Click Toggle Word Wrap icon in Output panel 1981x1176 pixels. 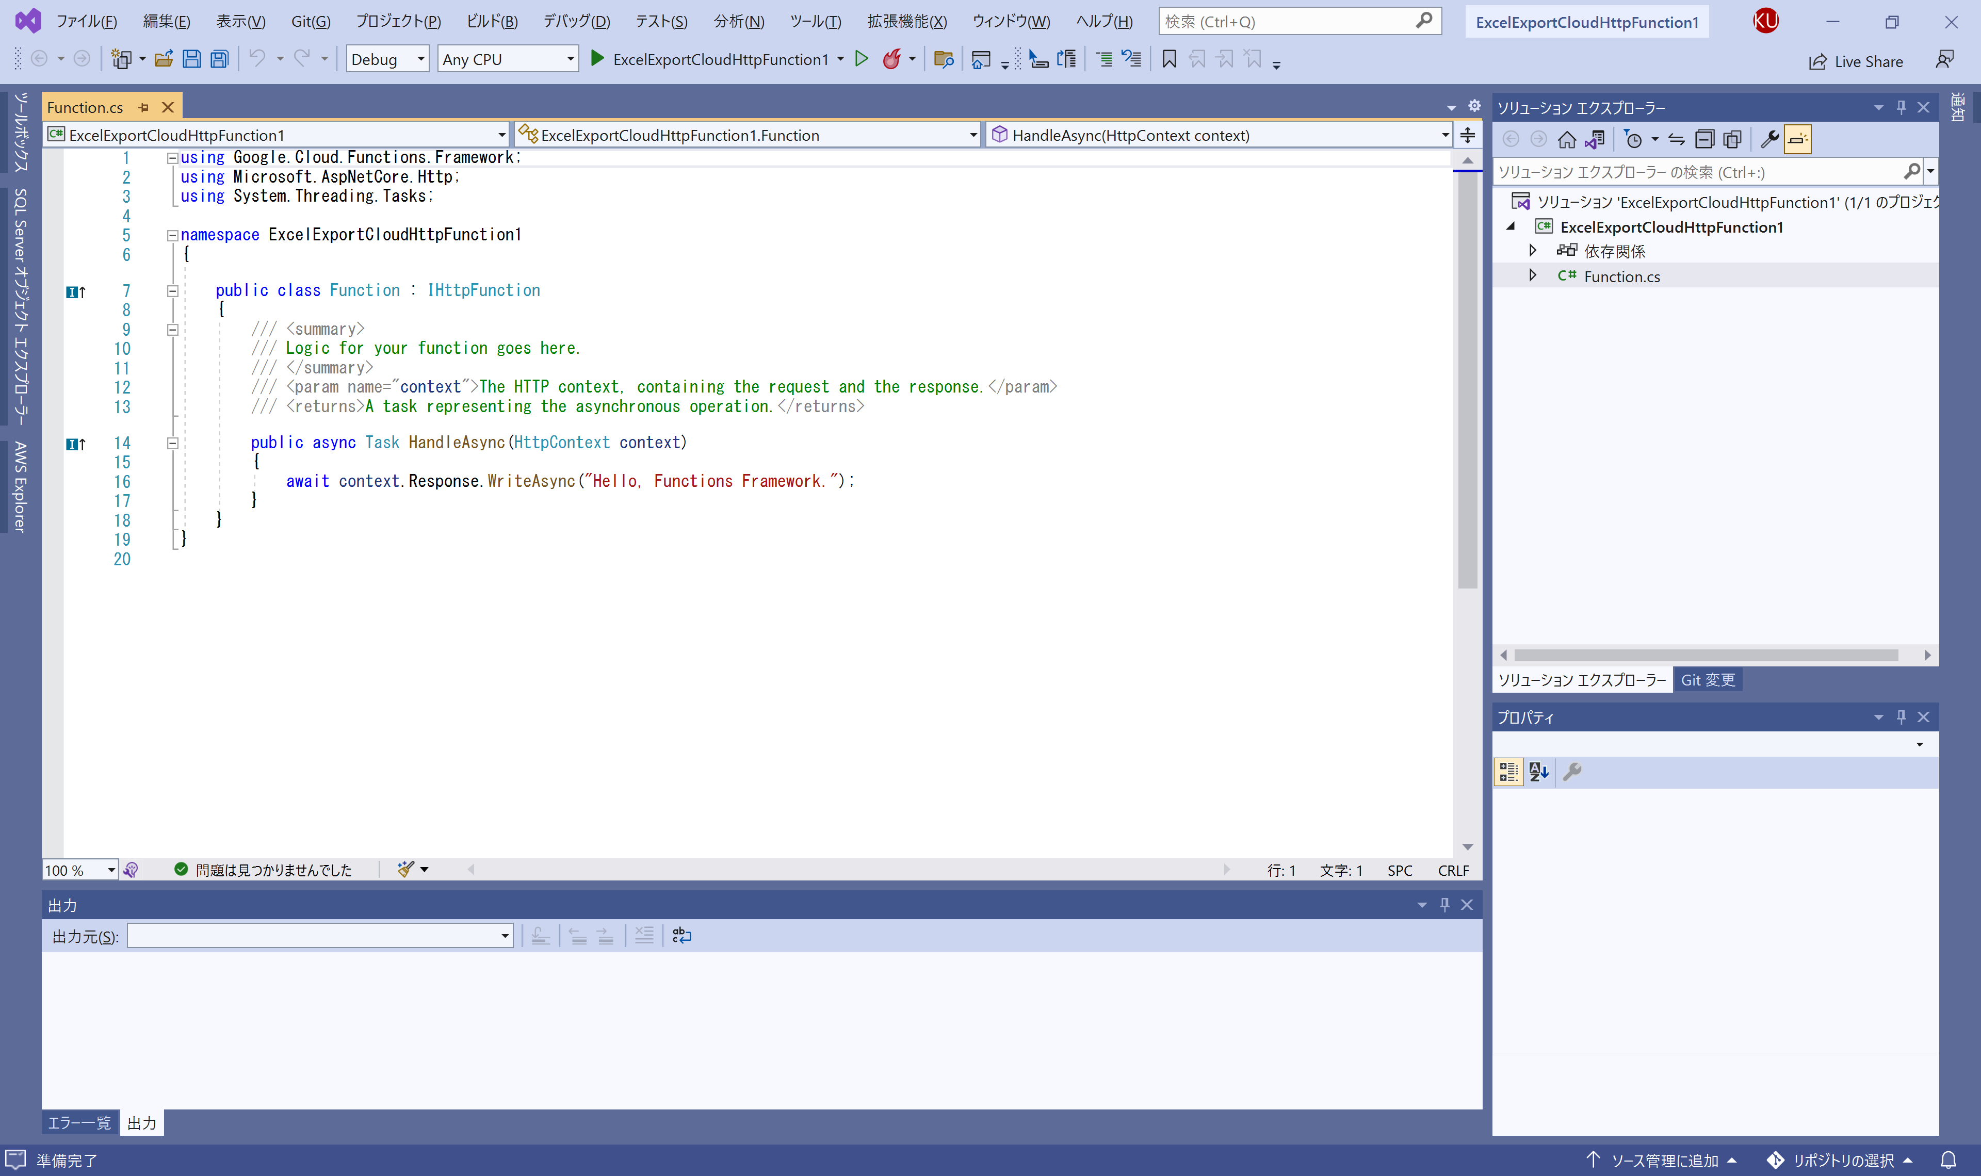tap(681, 936)
